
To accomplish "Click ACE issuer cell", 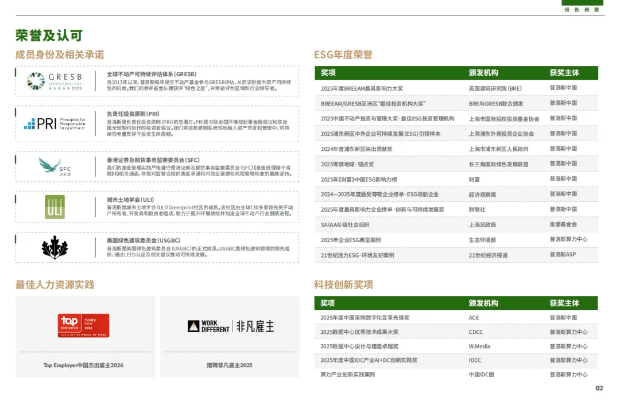I will pos(474,318).
